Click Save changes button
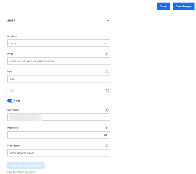The height and width of the screenshot is (174, 196). click(184, 6)
